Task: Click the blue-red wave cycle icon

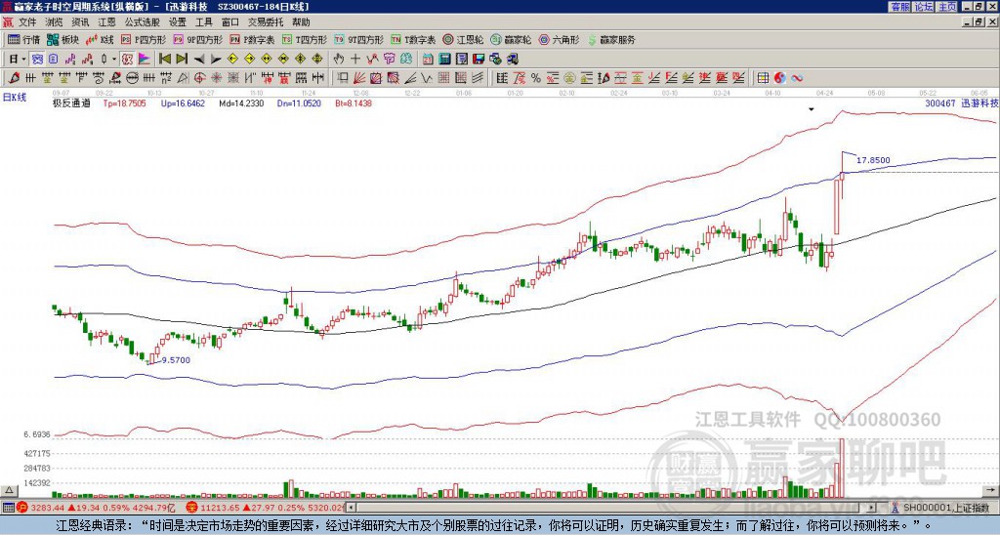Action: coord(797,78)
